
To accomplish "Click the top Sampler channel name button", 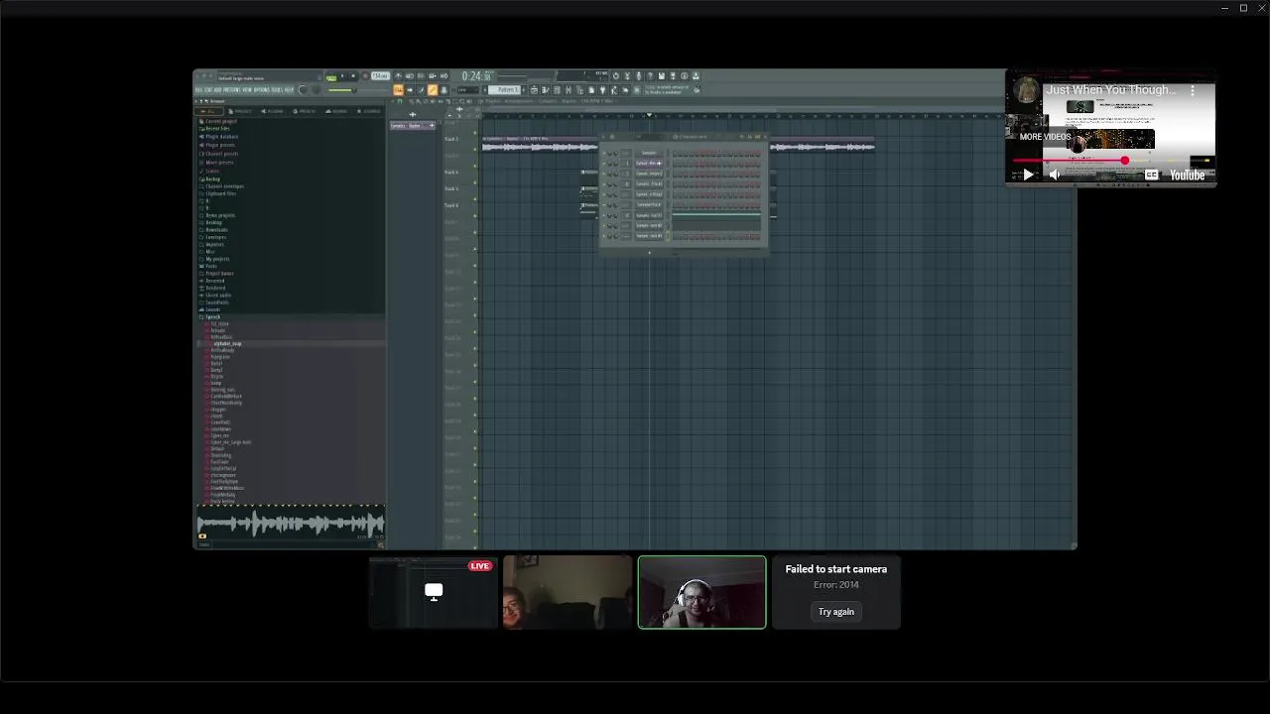I will 649,153.
